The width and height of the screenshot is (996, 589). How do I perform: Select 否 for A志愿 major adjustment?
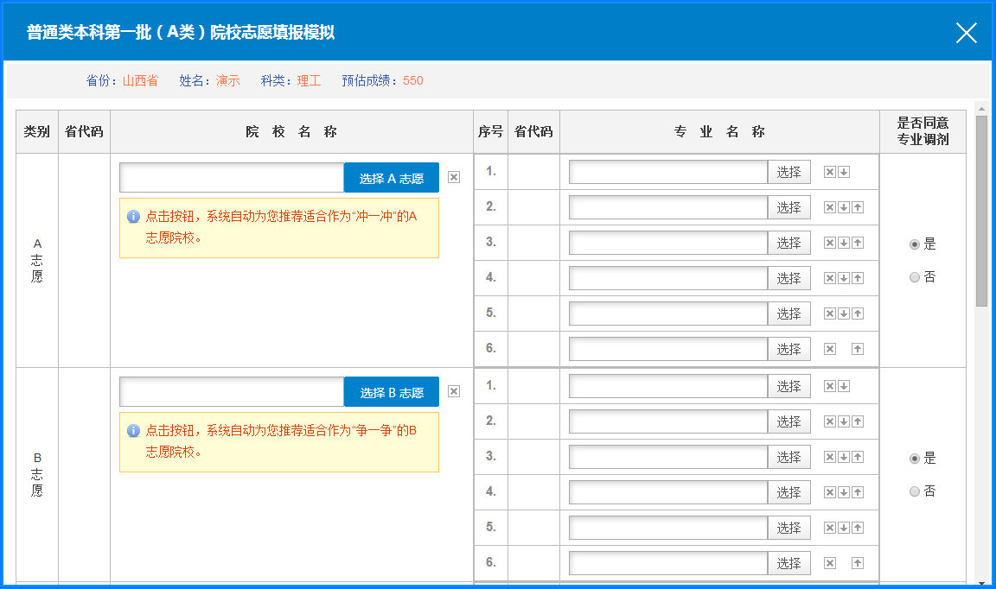(915, 277)
